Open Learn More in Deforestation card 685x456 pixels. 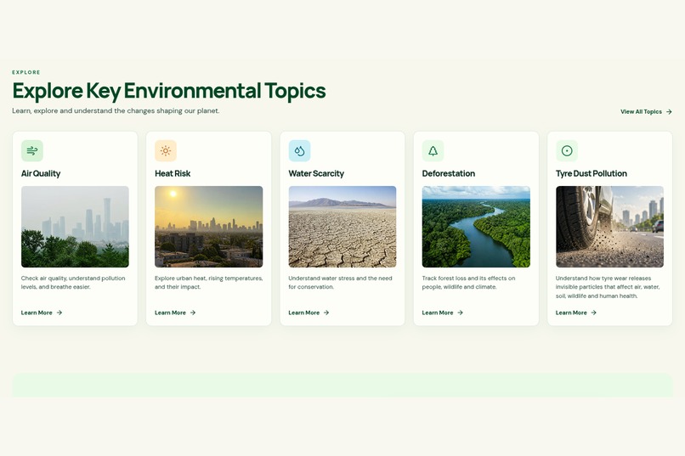443,312
